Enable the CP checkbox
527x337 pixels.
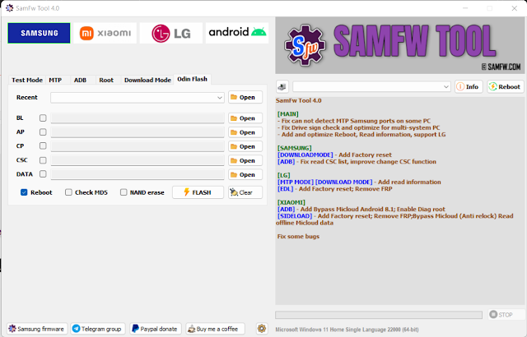pyautogui.click(x=43, y=145)
